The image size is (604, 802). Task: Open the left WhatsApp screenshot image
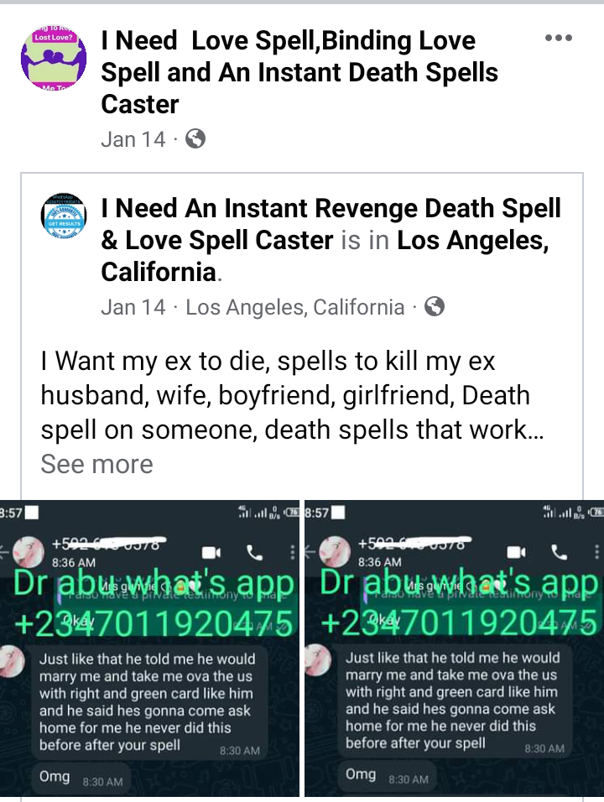pyautogui.click(x=149, y=648)
